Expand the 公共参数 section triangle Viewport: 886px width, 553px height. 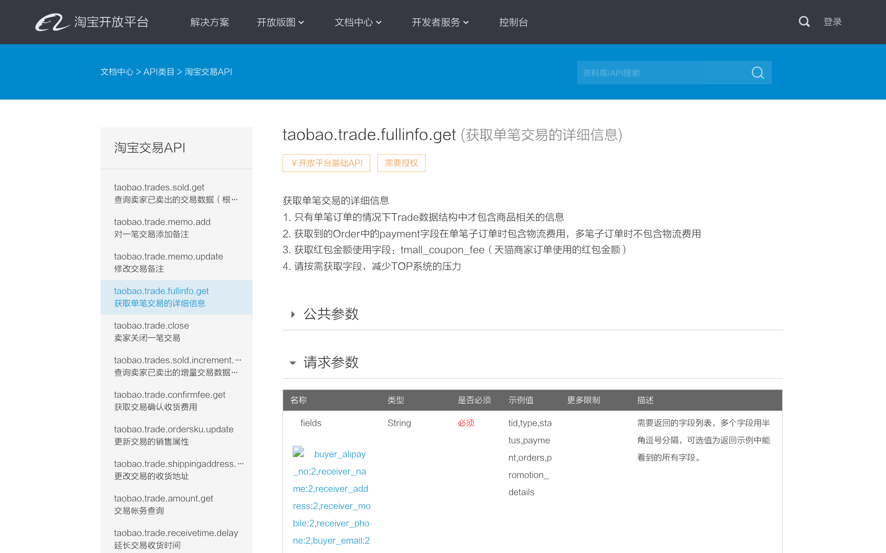click(293, 314)
